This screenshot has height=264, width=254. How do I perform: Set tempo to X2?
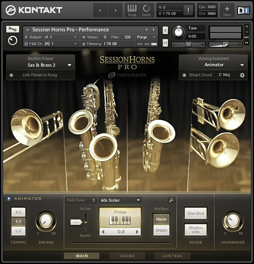(18, 212)
